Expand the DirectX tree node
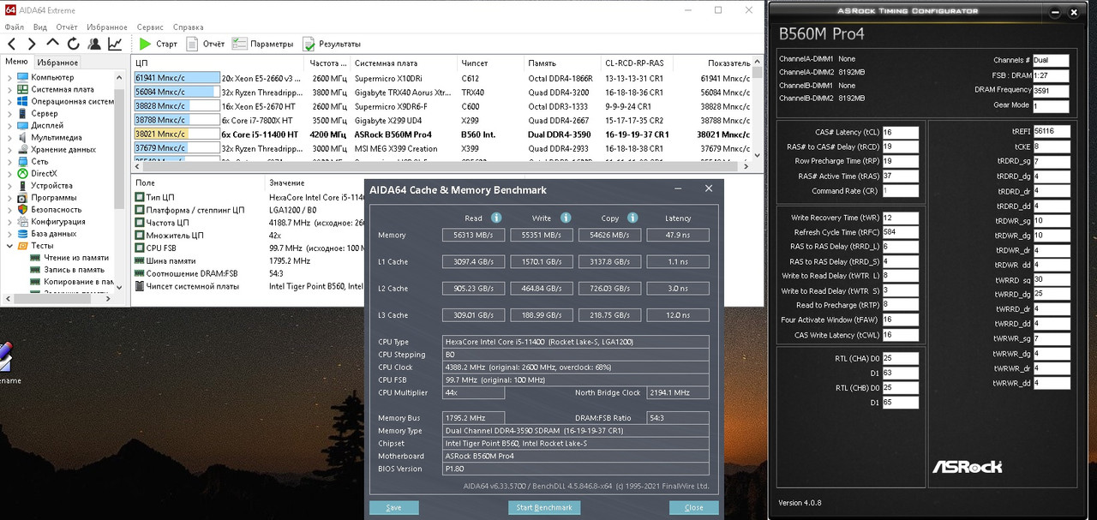Image resolution: width=1097 pixels, height=520 pixels. pyautogui.click(x=9, y=173)
